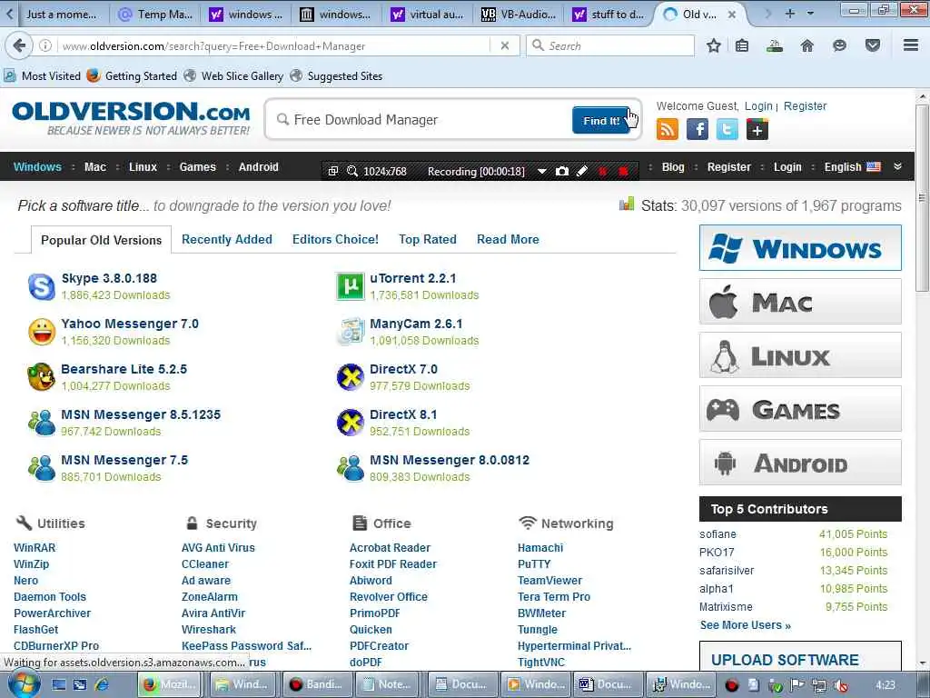Open the Facebook page icon
Image resolution: width=930 pixels, height=698 pixels.
pyautogui.click(x=697, y=129)
